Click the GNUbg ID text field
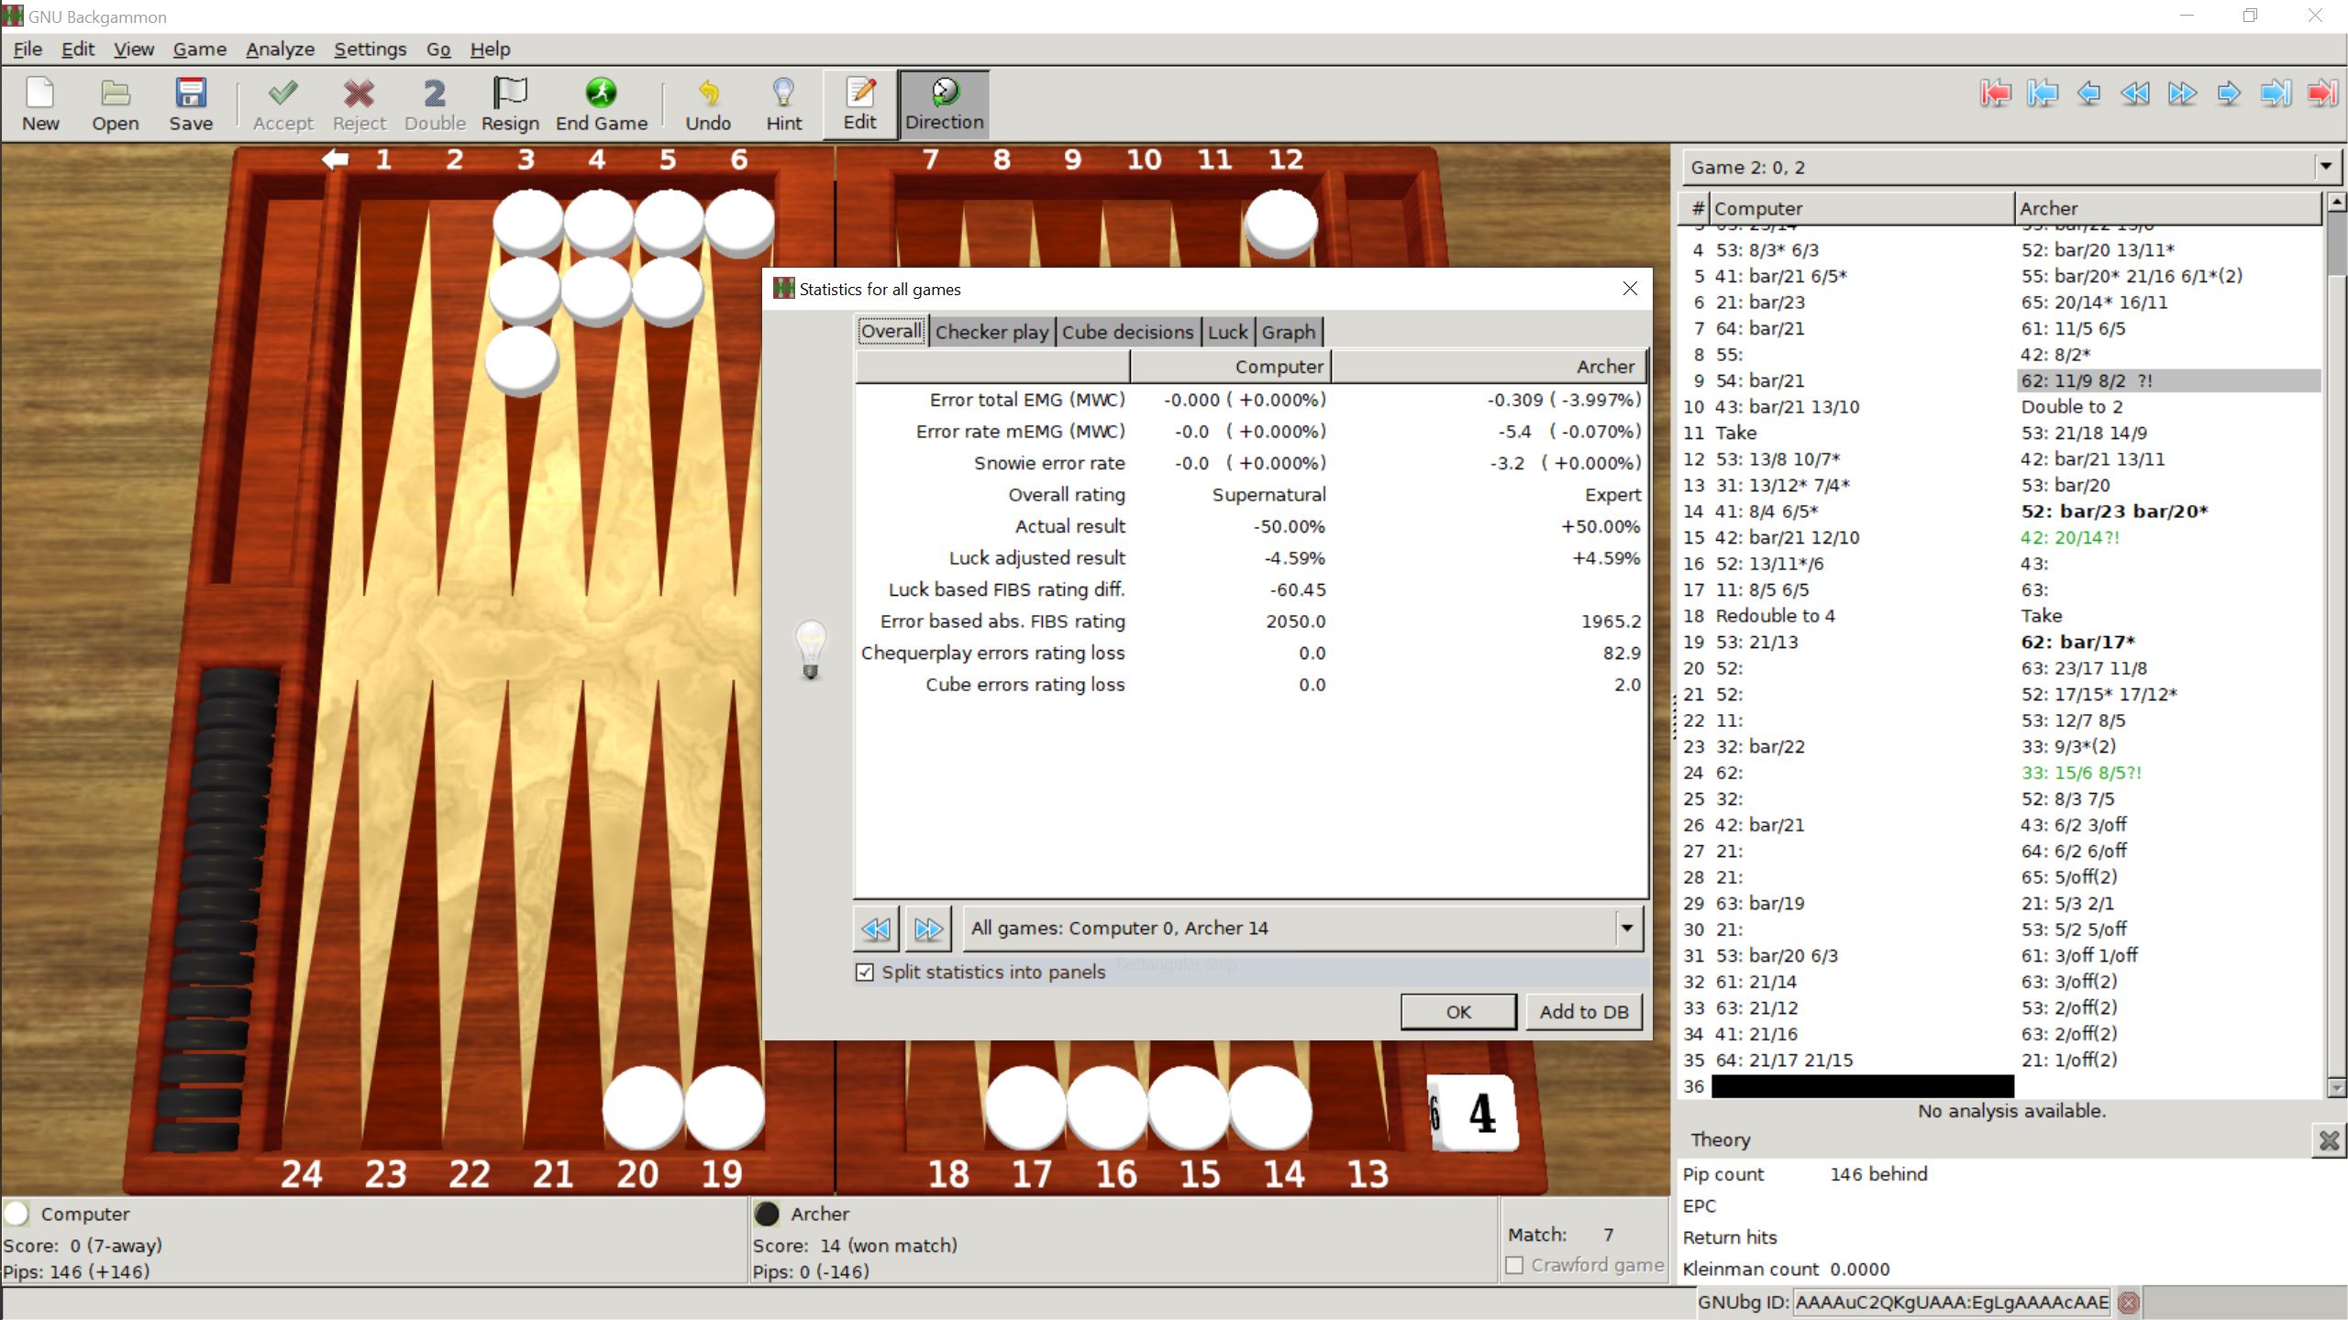2348x1320 pixels. click(1952, 1302)
